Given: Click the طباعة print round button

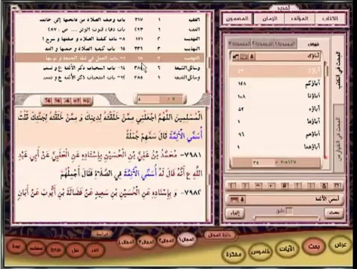Looking at the screenshot, I should point(55,250).
